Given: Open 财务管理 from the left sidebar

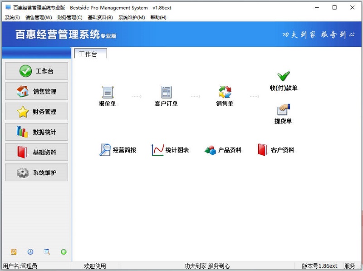Looking at the screenshot, I should 36,112.
